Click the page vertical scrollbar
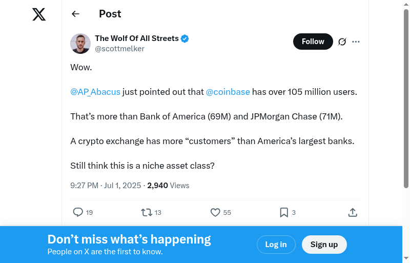The width and height of the screenshot is (410, 263). (x=406, y=103)
